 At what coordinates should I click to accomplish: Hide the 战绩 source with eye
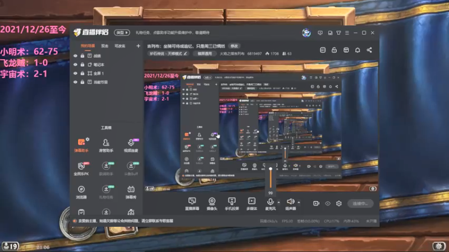(x=75, y=55)
